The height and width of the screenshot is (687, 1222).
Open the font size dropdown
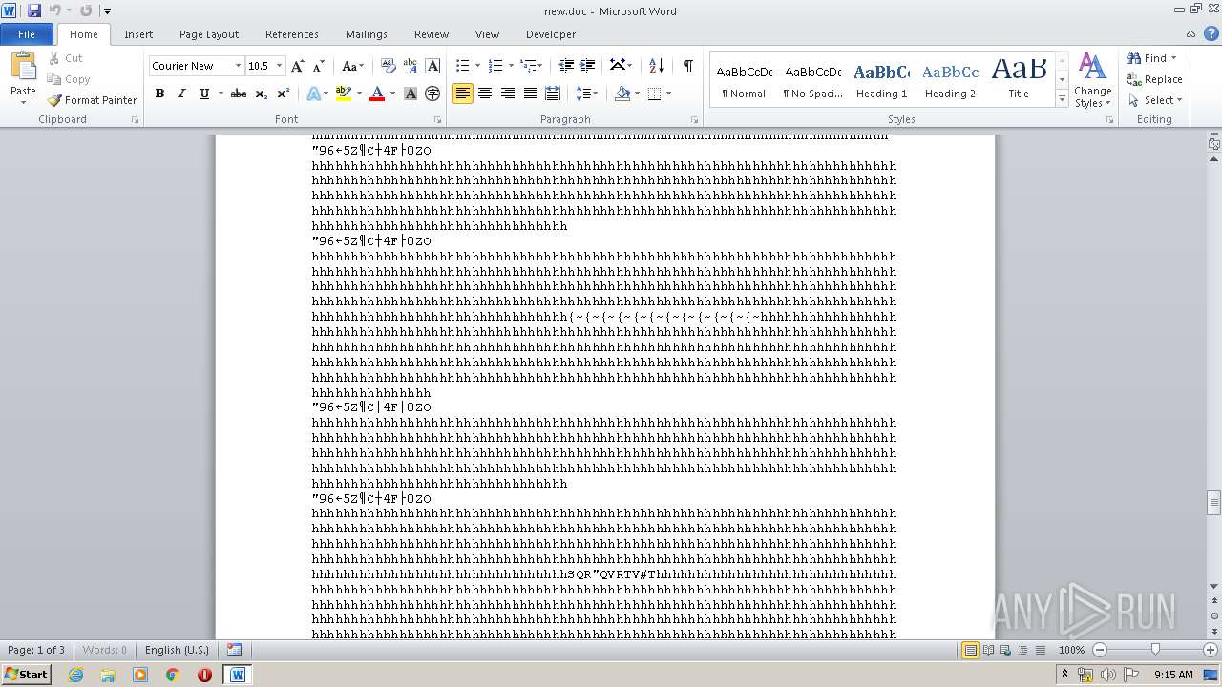click(x=279, y=66)
